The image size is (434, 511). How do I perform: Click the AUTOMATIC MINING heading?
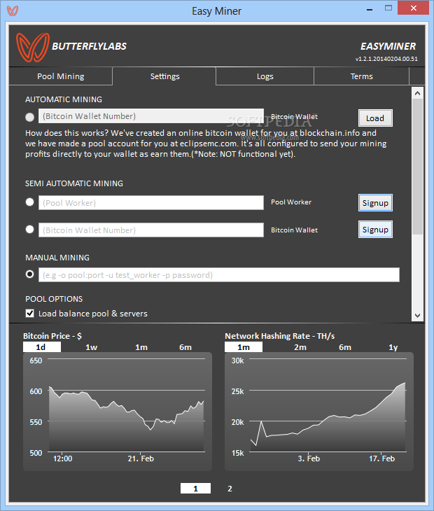(64, 99)
